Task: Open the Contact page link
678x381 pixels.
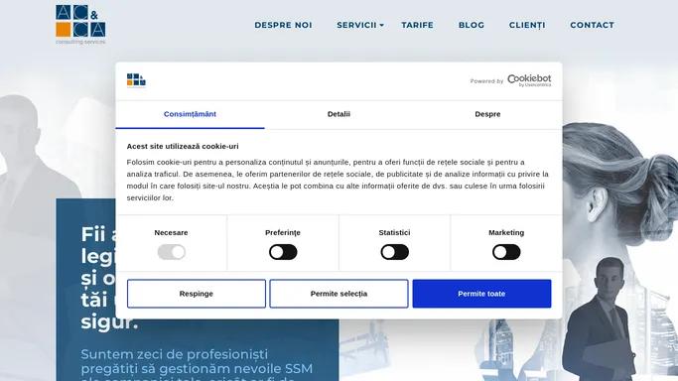Action: point(592,25)
